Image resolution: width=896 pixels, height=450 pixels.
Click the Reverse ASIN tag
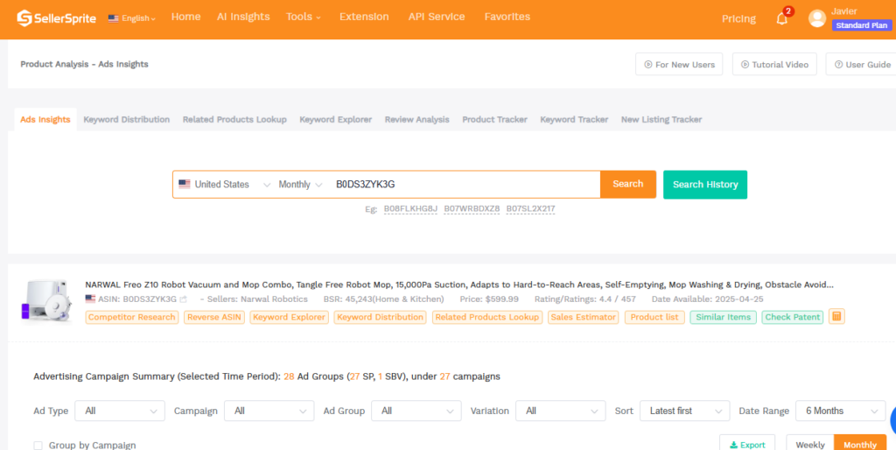click(214, 317)
